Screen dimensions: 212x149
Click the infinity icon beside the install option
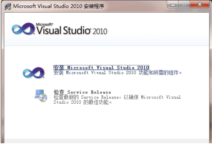point(33,73)
